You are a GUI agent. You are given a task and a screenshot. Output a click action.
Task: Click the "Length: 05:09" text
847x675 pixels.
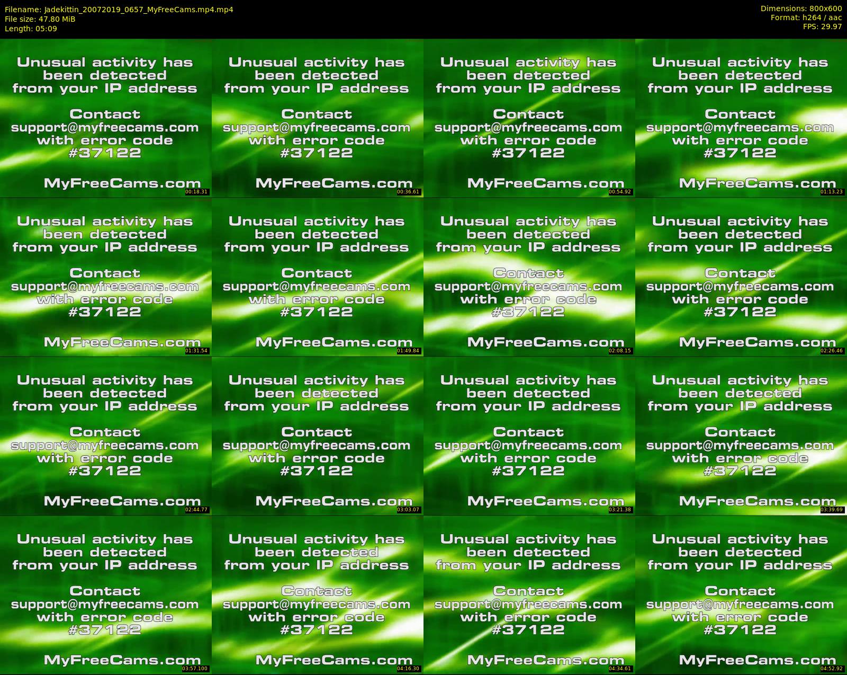[31, 29]
